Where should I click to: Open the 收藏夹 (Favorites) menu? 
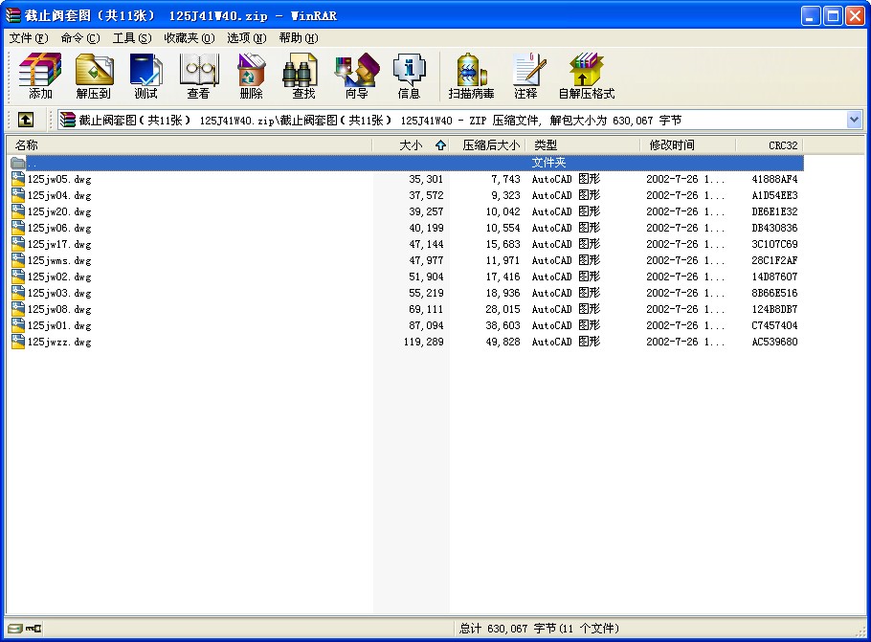pos(189,38)
